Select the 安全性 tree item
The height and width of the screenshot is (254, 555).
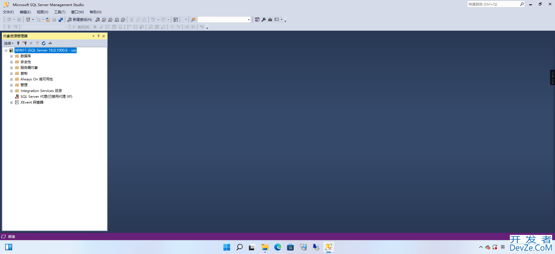pos(26,62)
